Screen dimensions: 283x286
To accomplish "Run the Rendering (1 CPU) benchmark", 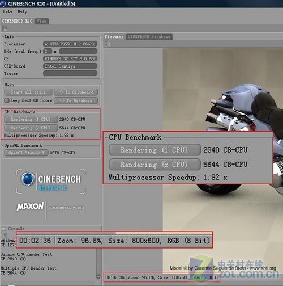I will coord(31,119).
